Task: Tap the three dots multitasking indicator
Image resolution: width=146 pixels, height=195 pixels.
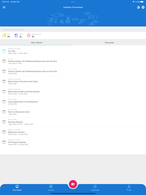Action: [73, 2]
